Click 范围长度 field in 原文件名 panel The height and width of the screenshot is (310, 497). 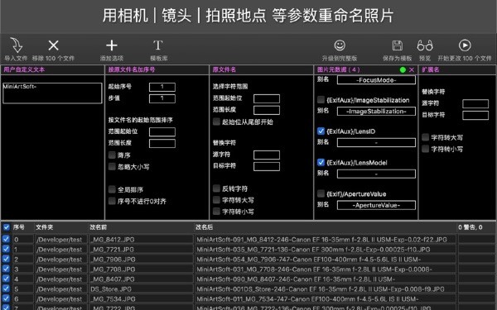pos(267,110)
